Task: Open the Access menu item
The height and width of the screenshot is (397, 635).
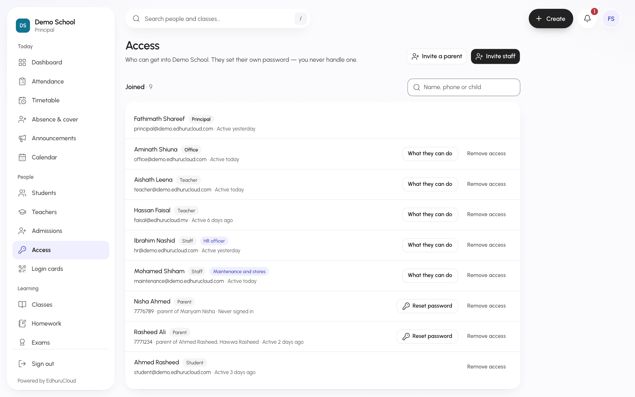Action: click(x=61, y=250)
